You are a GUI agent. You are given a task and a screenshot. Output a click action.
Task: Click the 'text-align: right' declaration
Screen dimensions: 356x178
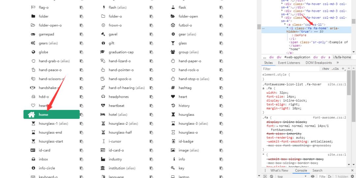coord(283,105)
